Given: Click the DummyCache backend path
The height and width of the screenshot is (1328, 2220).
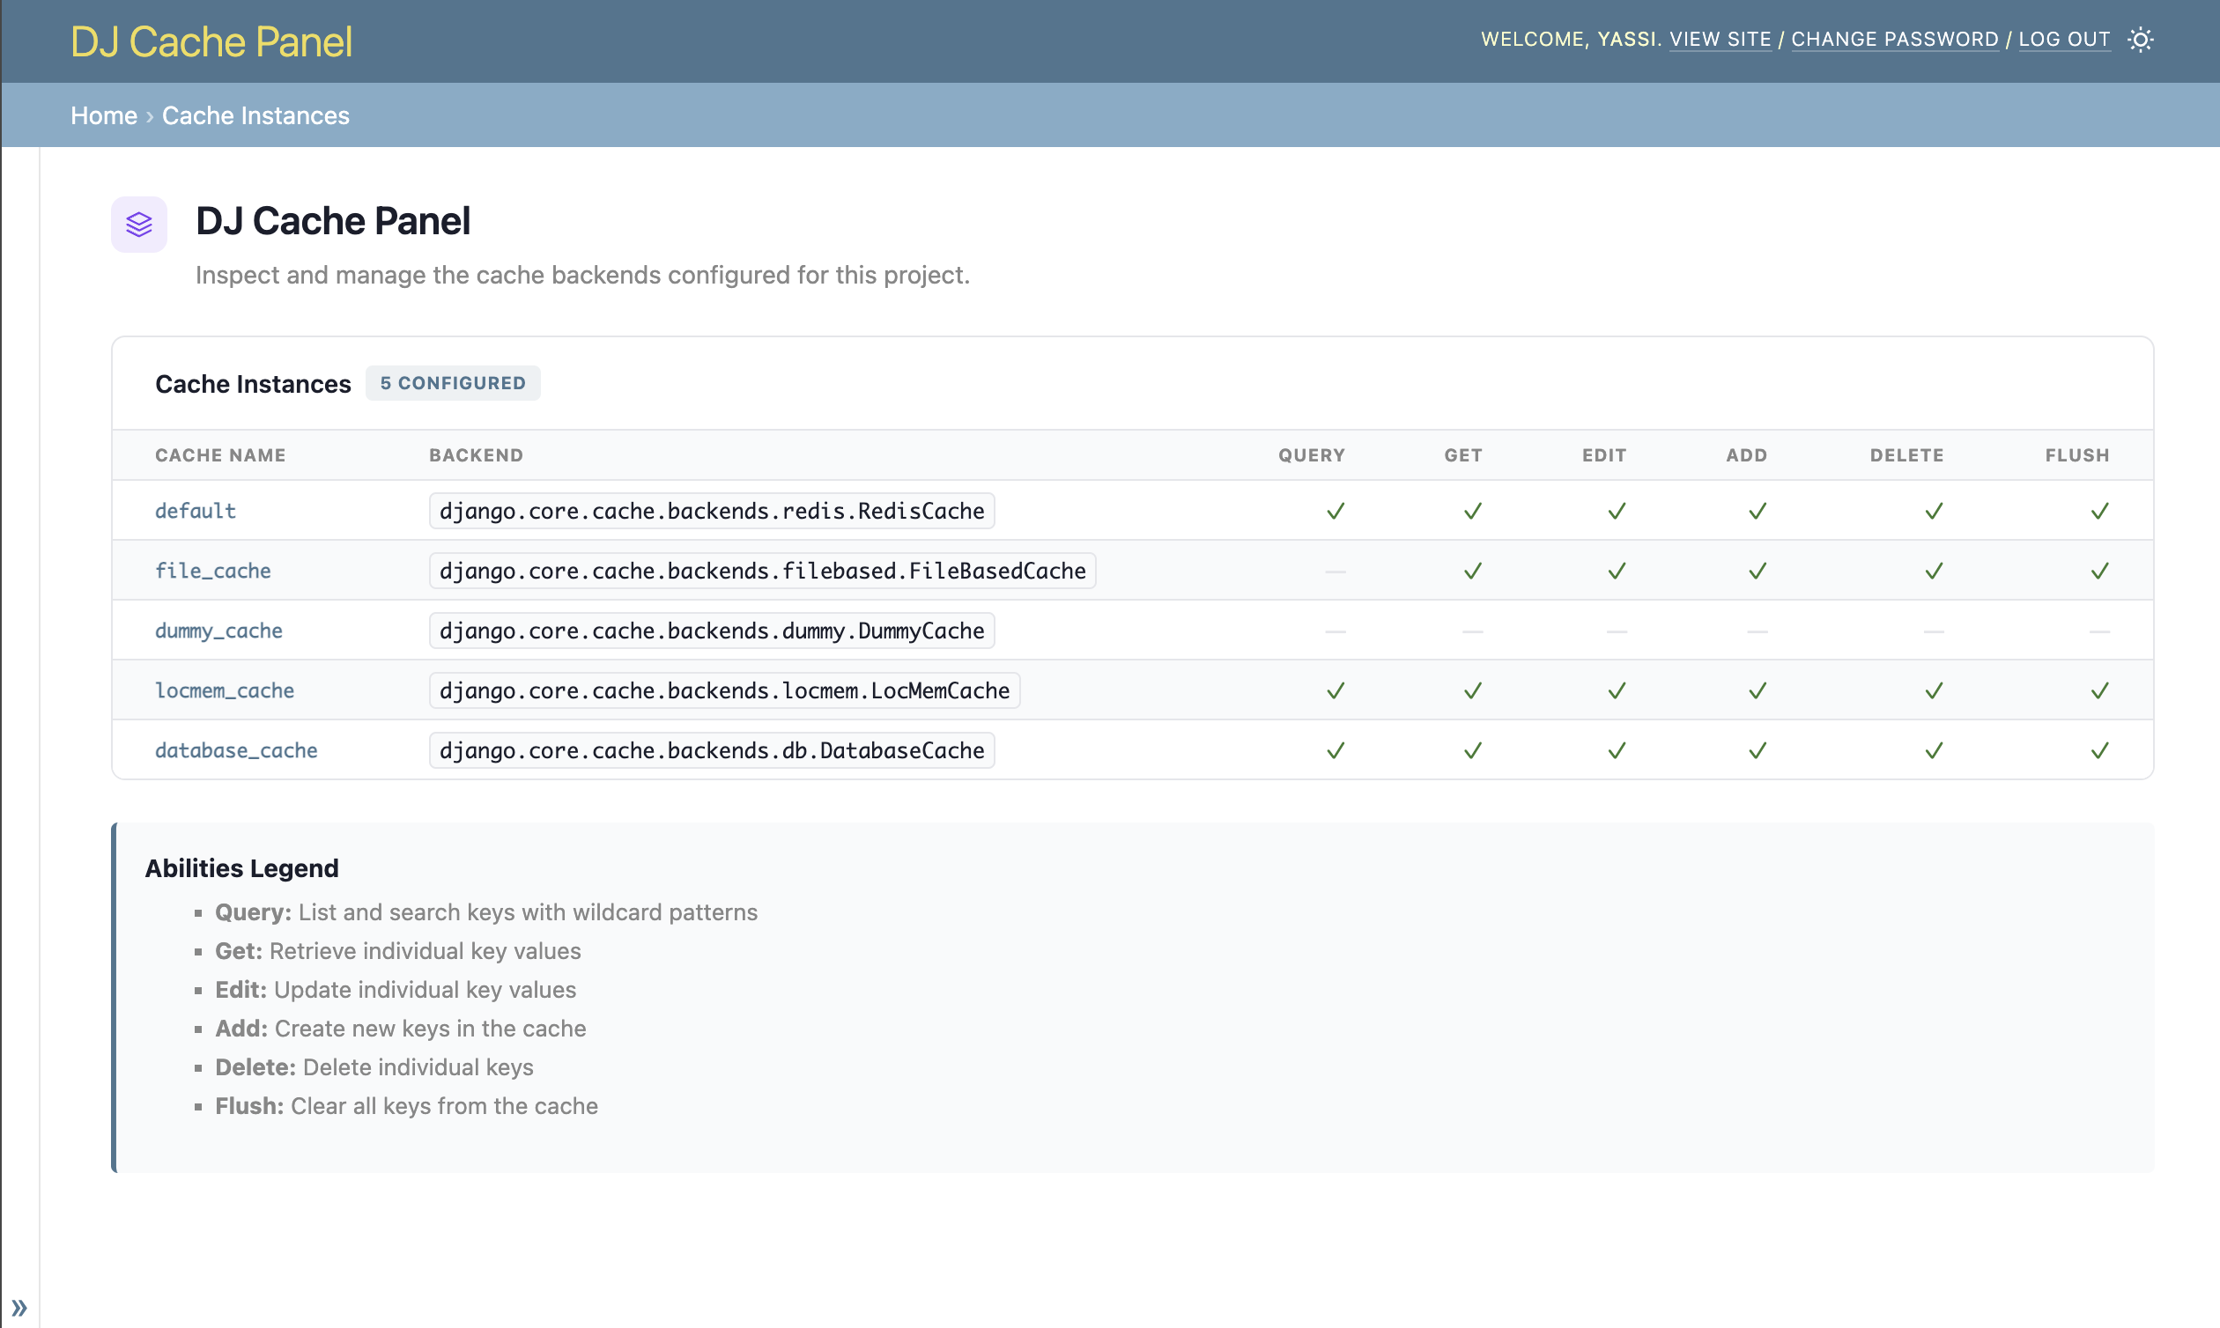Looking at the screenshot, I should tap(712, 631).
